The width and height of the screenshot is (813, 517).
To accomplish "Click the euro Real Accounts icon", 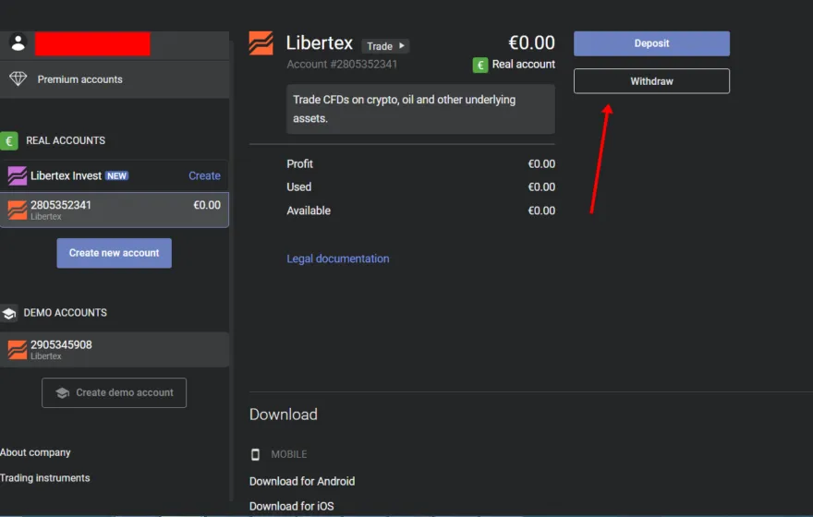I will pyautogui.click(x=9, y=140).
